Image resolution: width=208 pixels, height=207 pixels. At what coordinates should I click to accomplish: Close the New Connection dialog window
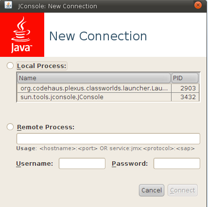[198, 5]
